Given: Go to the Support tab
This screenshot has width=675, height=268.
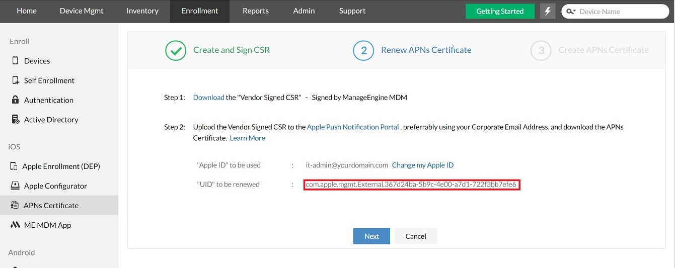Looking at the screenshot, I should coord(352,11).
